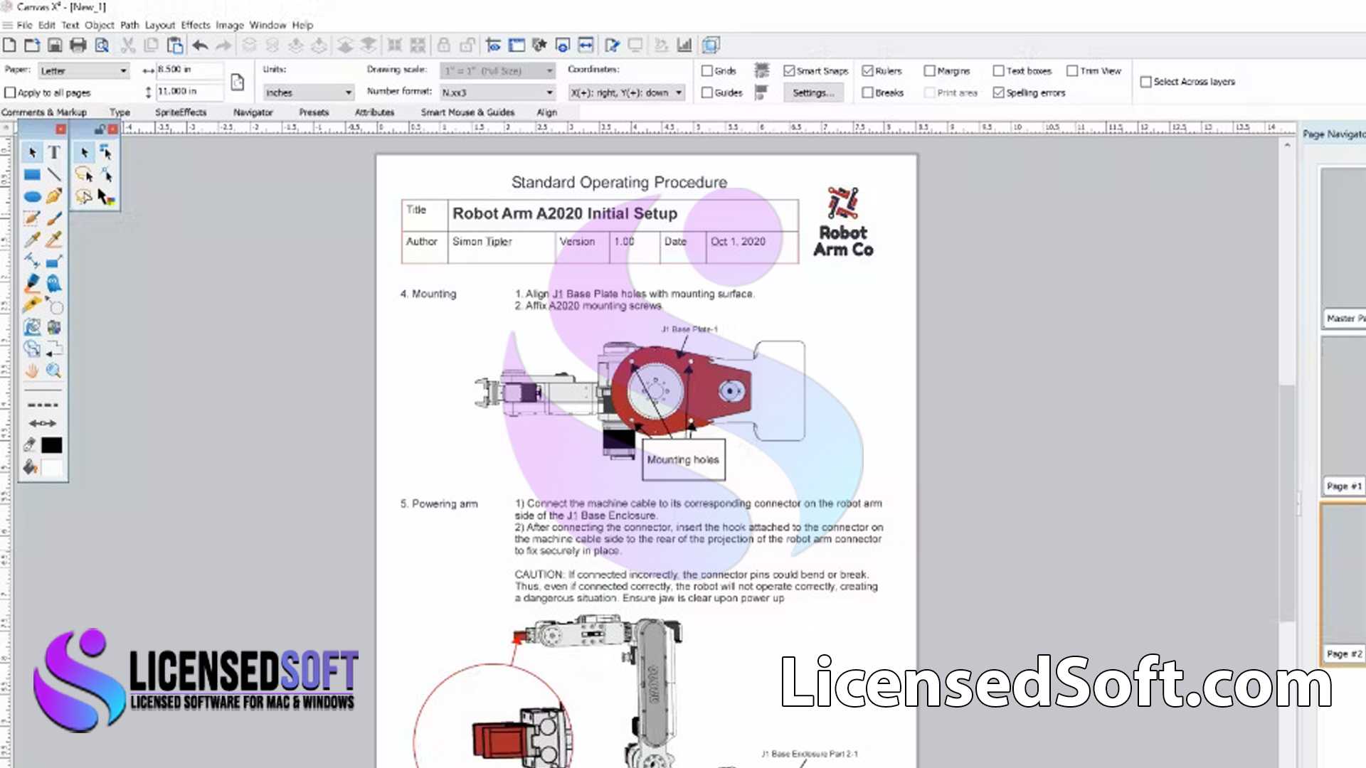Enable the Guides checkbox
This screenshot has height=768, width=1366.
coord(707,92)
